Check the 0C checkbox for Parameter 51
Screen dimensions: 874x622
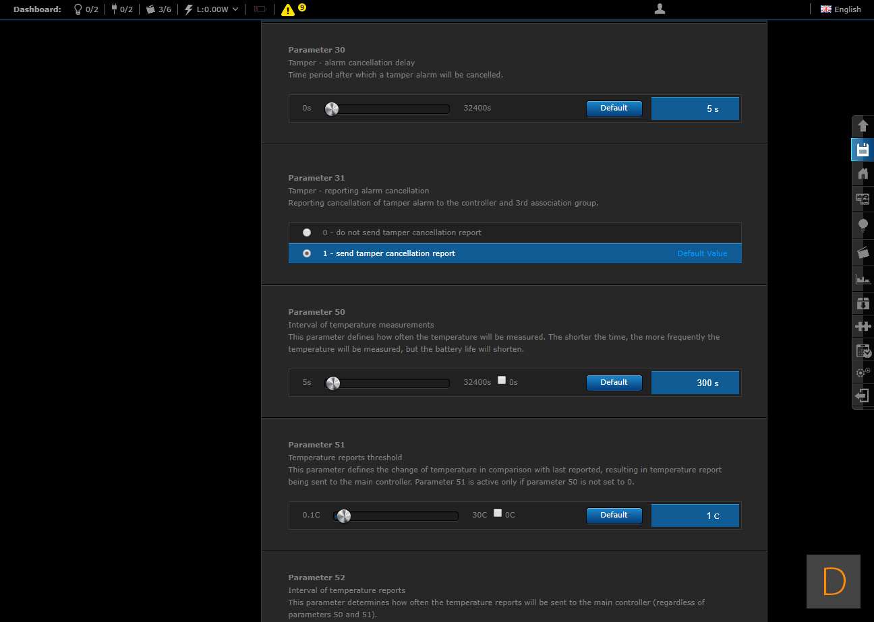[x=498, y=513]
